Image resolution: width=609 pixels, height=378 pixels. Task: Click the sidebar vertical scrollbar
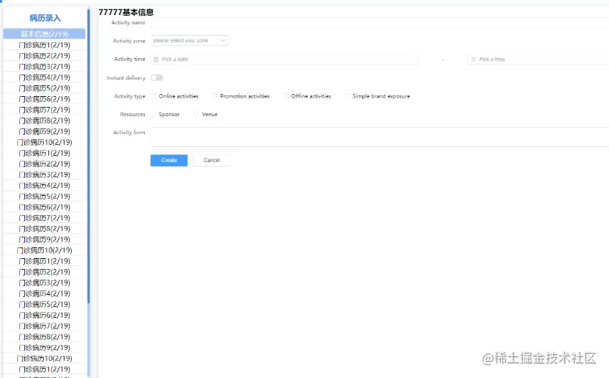coord(88,156)
